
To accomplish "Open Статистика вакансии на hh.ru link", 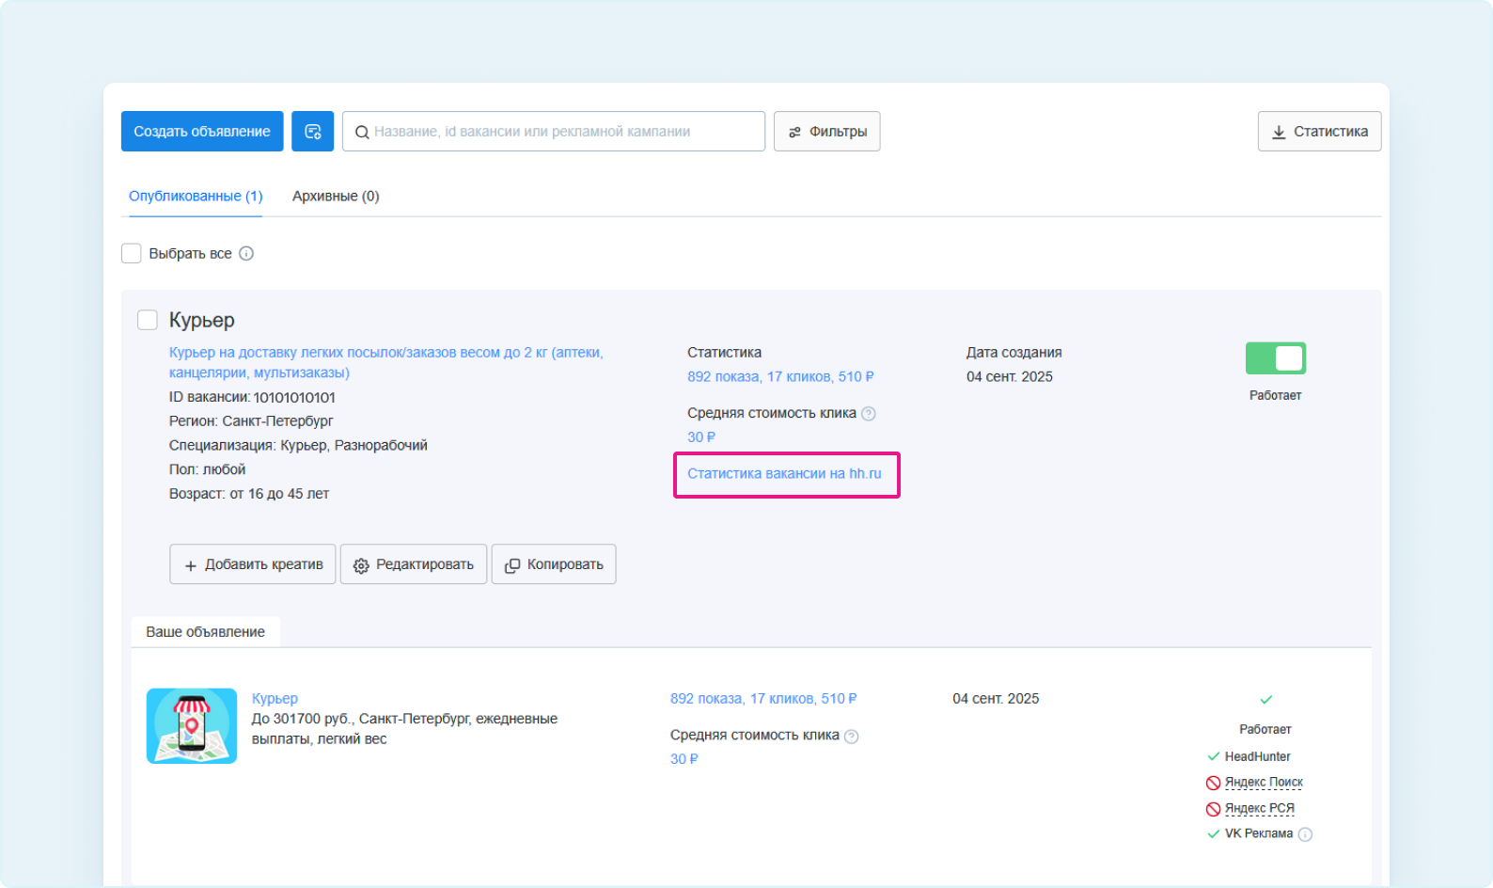I will [x=784, y=474].
